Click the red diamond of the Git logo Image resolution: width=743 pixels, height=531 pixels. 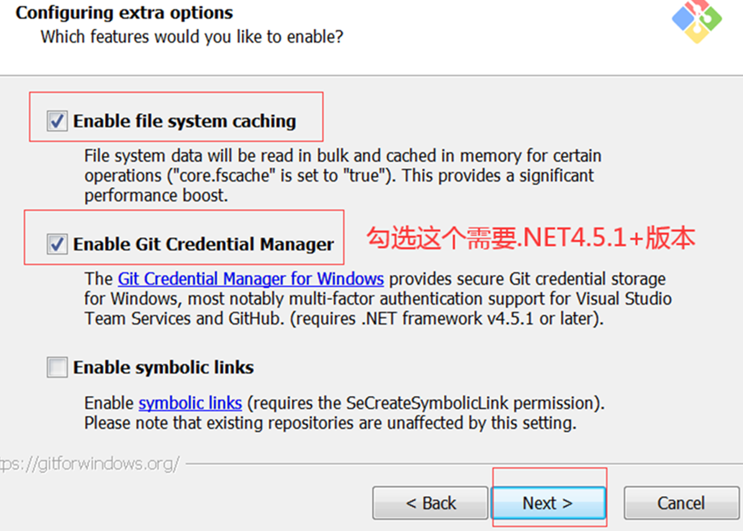[698, 6]
